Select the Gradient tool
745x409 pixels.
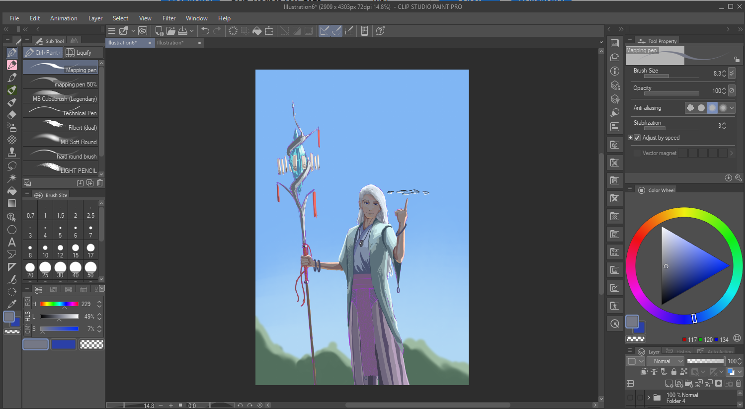12,203
